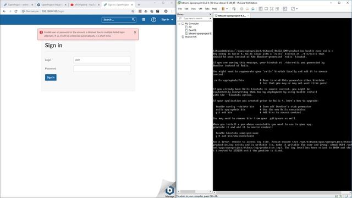Show the thumbnail bar view icon in VMware
352x198 pixels.
click(266, 9)
